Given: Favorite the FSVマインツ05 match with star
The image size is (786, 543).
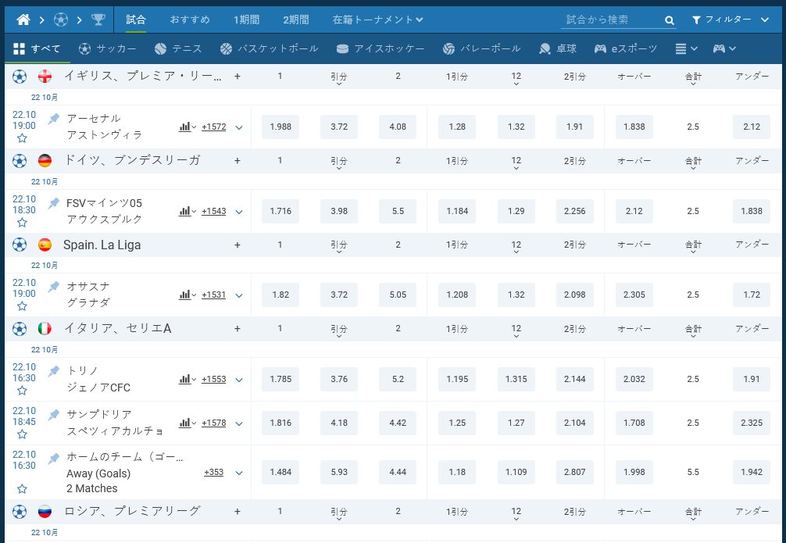Looking at the screenshot, I should coord(22,223).
